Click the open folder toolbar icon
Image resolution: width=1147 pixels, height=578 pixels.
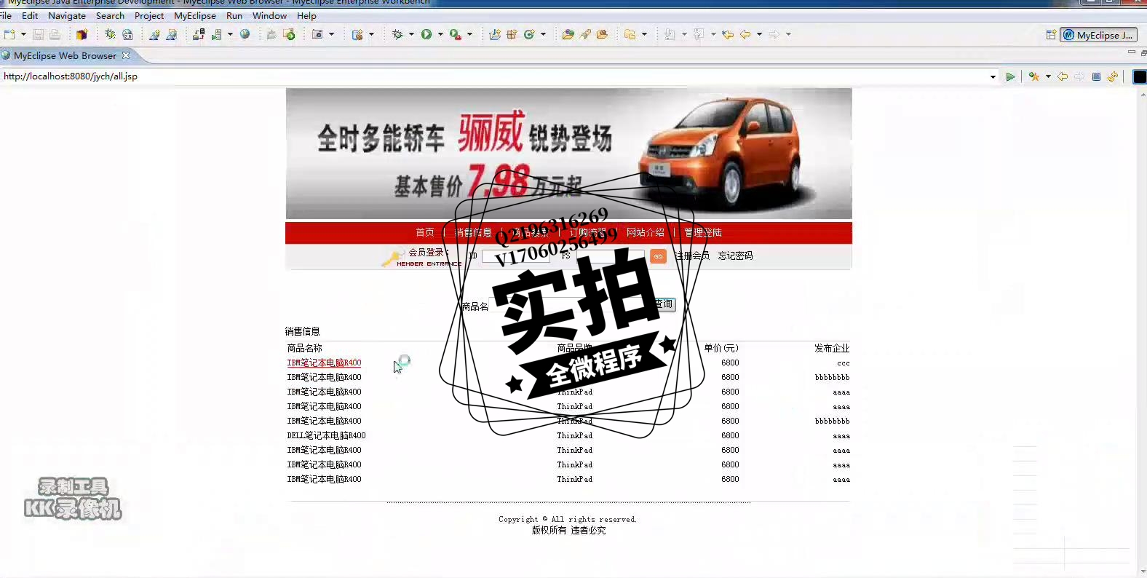tap(568, 34)
